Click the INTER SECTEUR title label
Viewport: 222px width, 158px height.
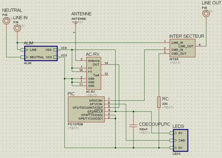click(x=187, y=36)
